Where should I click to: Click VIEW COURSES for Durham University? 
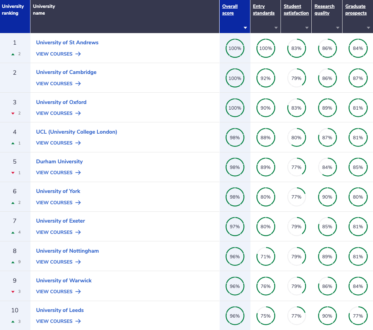coord(54,172)
